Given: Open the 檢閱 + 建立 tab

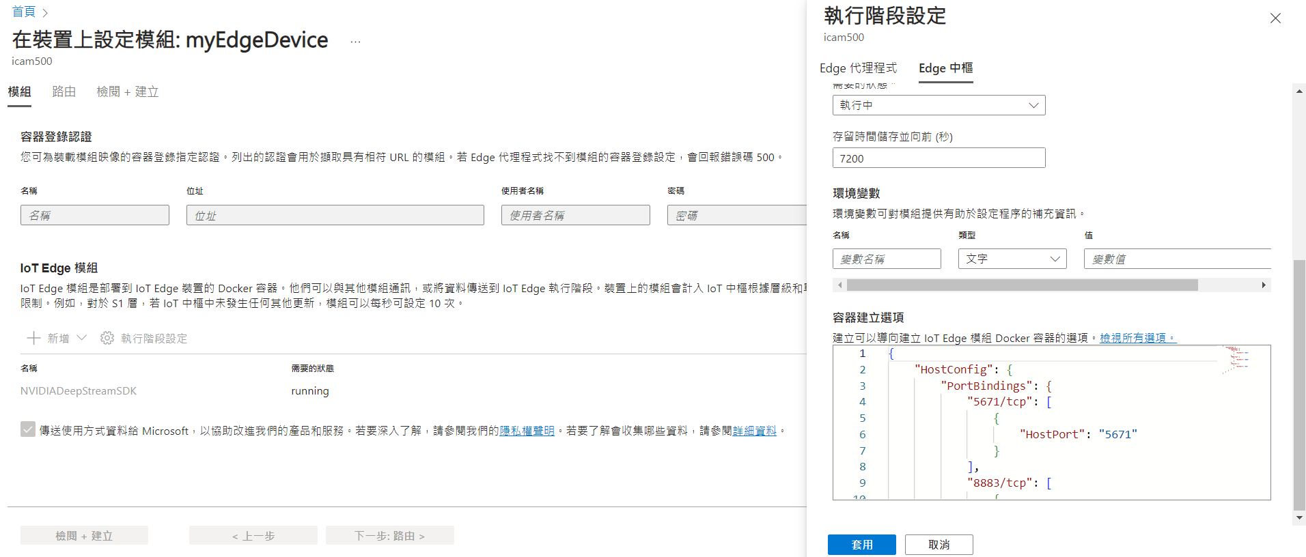Looking at the screenshot, I should click(x=128, y=91).
